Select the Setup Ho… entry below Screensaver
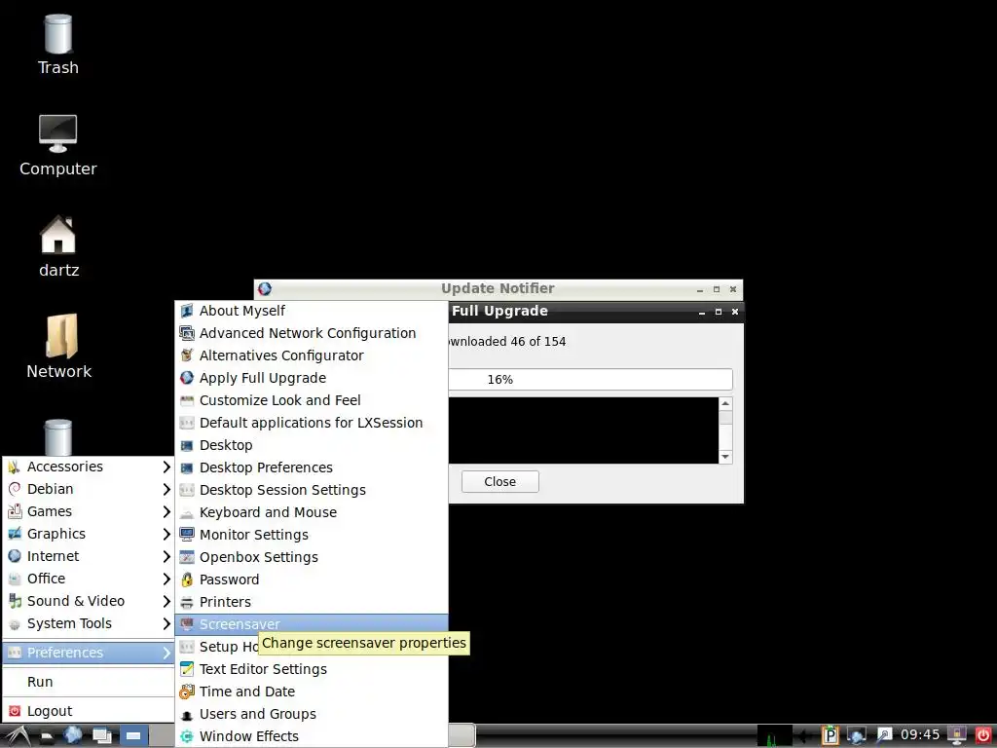997x748 pixels. (218, 647)
